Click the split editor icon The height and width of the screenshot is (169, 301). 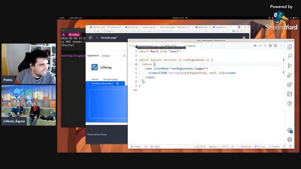coord(276,46)
